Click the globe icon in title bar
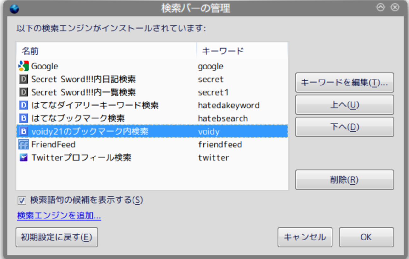This screenshot has width=409, height=259. [x=14, y=8]
